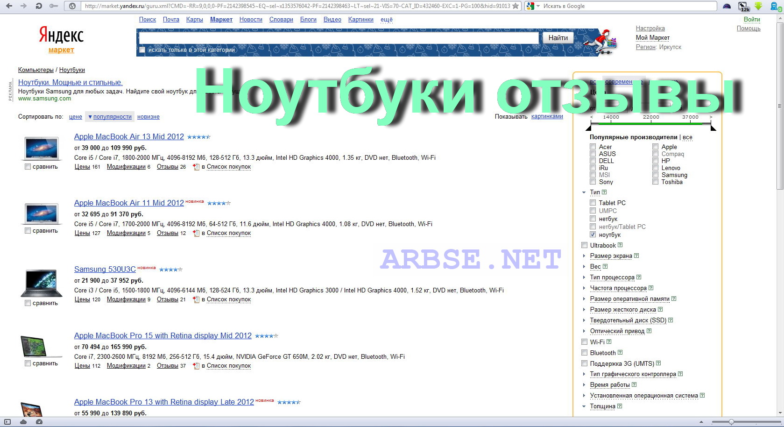Expand the Тип процессора filter
Screen dimensions: 784x427
pyautogui.click(x=584, y=278)
